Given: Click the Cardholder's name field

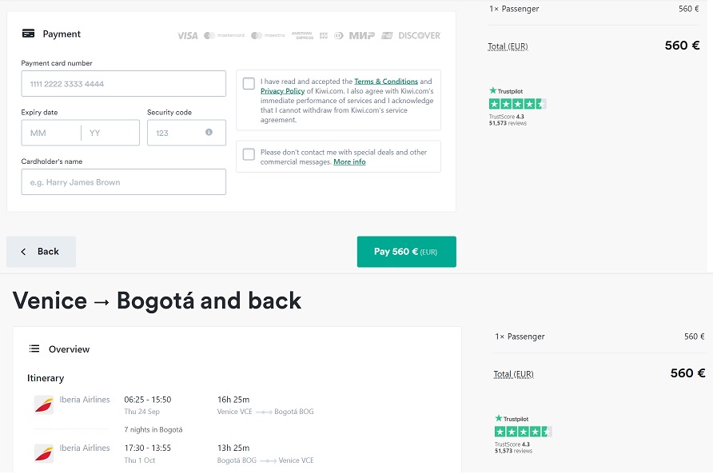Looking at the screenshot, I should (x=124, y=182).
